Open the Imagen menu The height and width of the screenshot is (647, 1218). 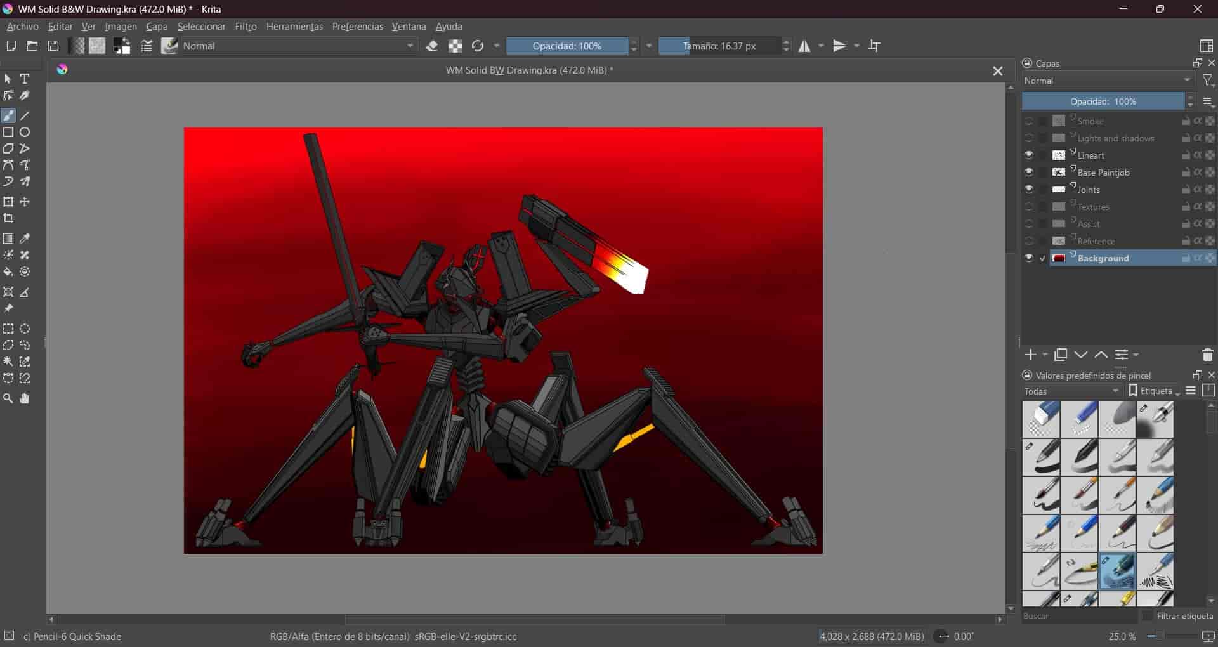121,27
